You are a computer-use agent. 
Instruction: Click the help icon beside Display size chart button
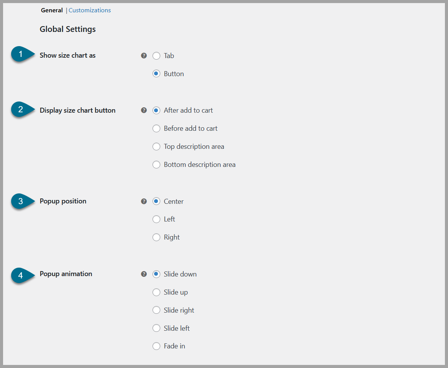pyautogui.click(x=144, y=110)
